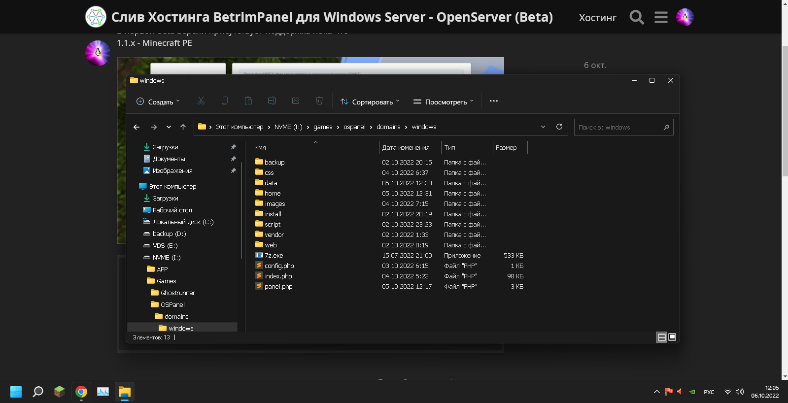
Task: Open Chrome from the taskbar
Action: [x=81, y=392]
